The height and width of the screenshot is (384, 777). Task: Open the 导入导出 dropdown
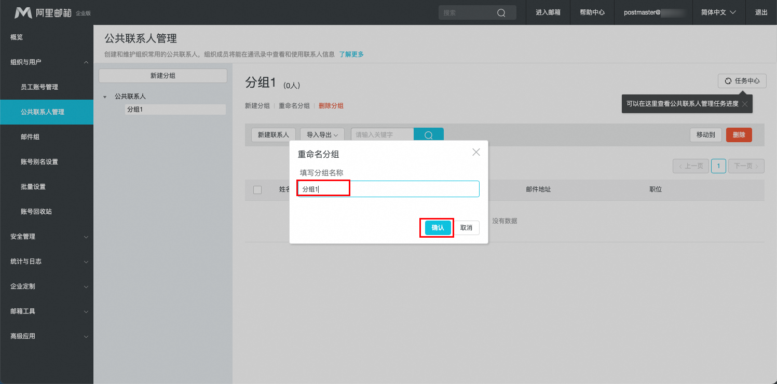click(322, 135)
